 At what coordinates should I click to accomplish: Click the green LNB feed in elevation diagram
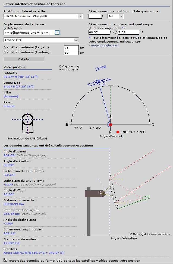(x=146, y=197)
